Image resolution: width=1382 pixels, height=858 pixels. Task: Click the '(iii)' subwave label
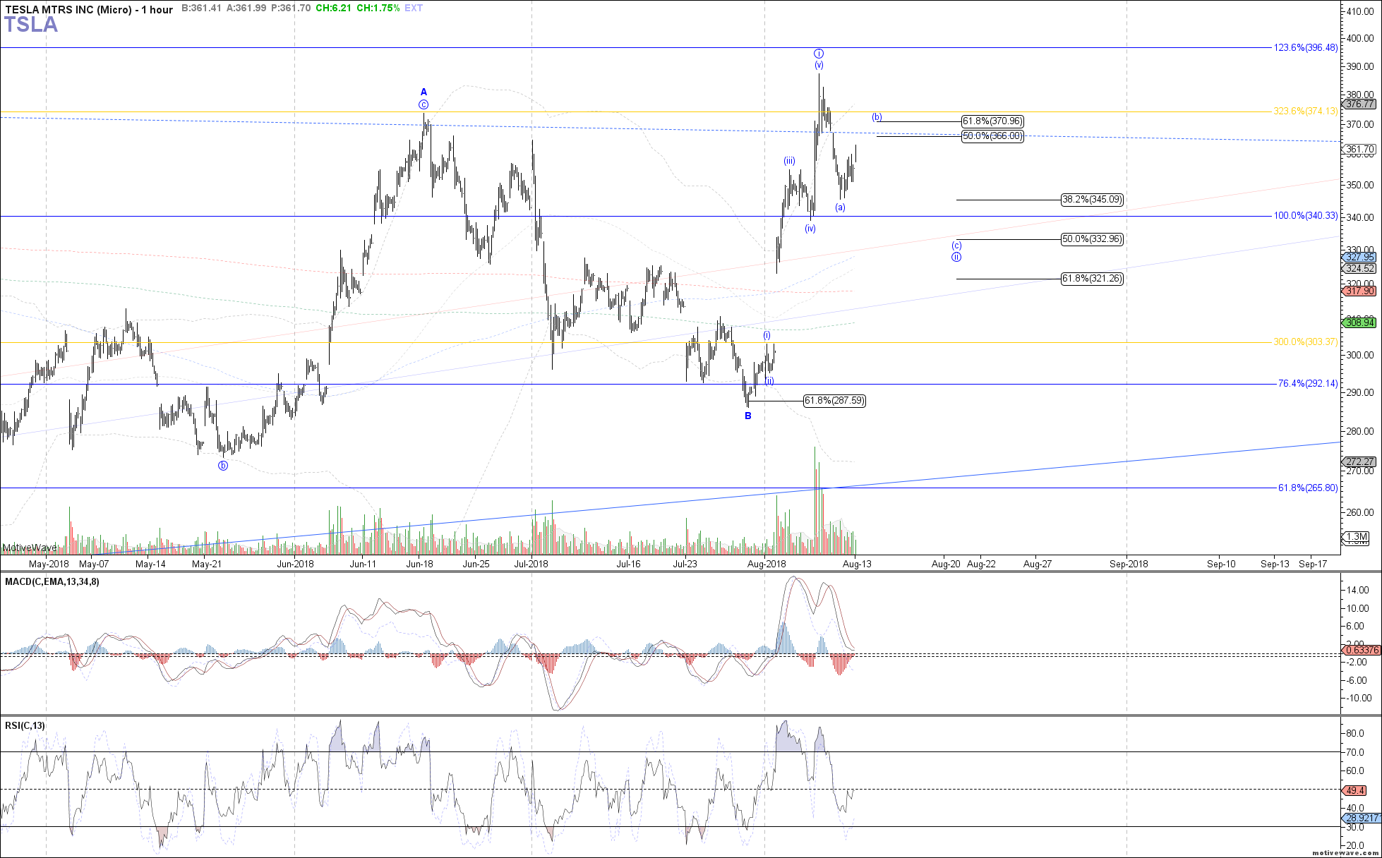tap(789, 161)
